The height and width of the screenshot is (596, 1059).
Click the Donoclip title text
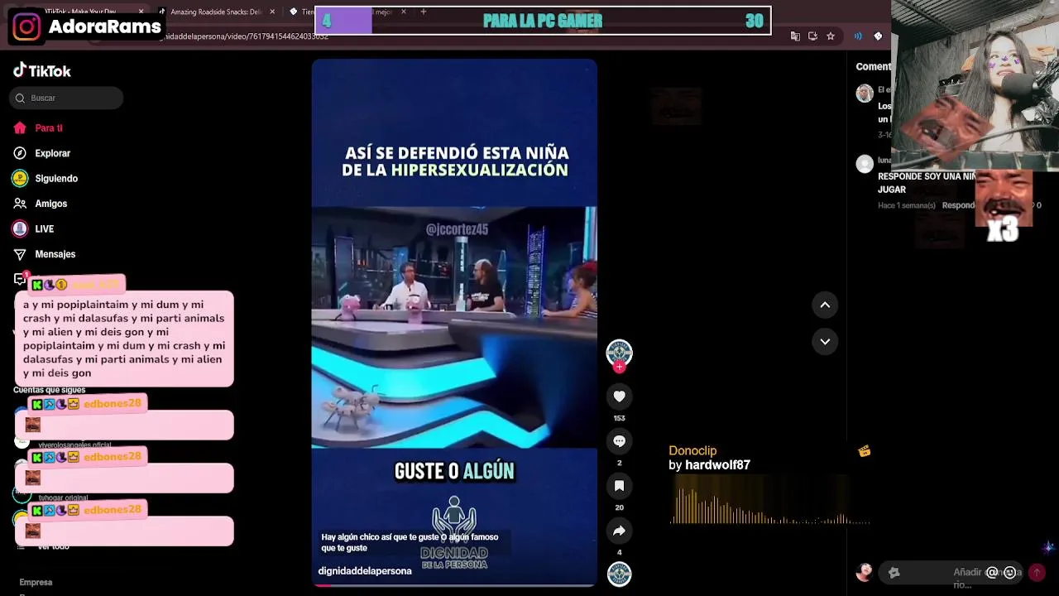692,450
